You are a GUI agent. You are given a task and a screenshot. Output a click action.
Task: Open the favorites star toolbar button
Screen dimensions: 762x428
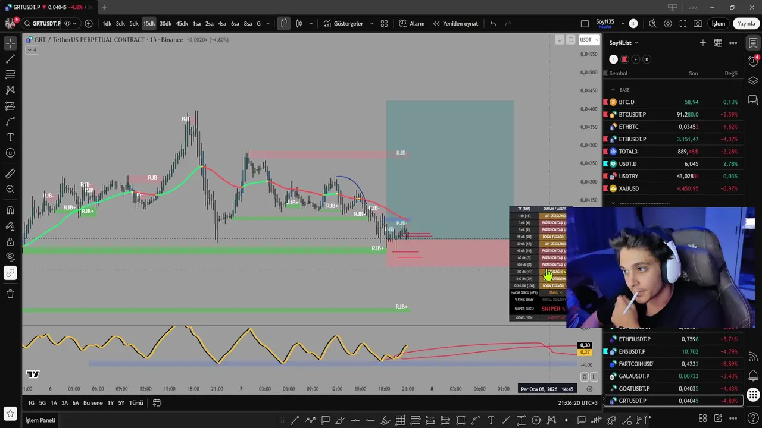point(10,413)
